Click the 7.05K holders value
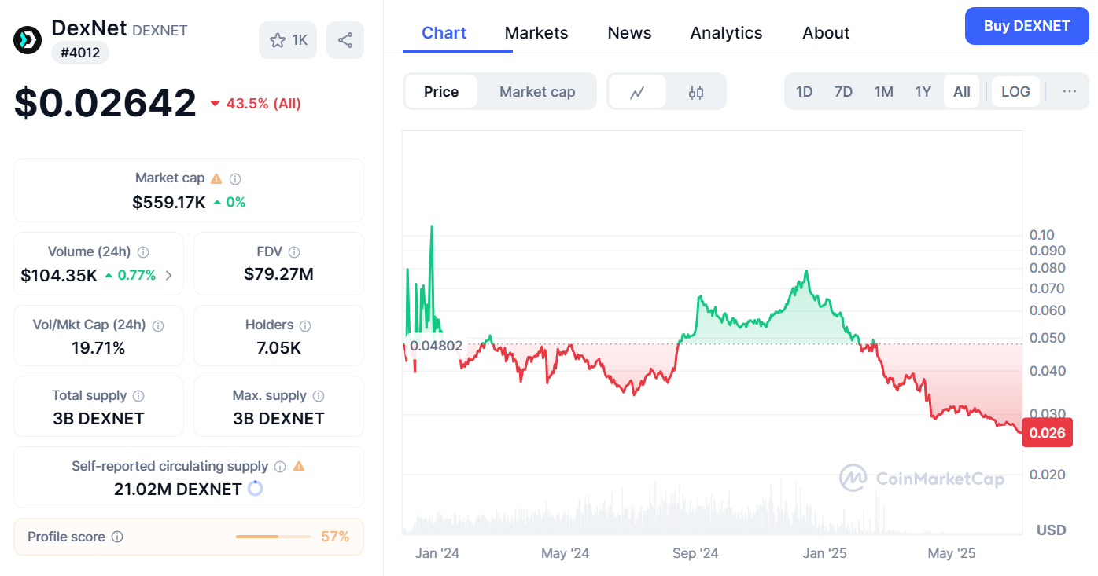 [278, 348]
